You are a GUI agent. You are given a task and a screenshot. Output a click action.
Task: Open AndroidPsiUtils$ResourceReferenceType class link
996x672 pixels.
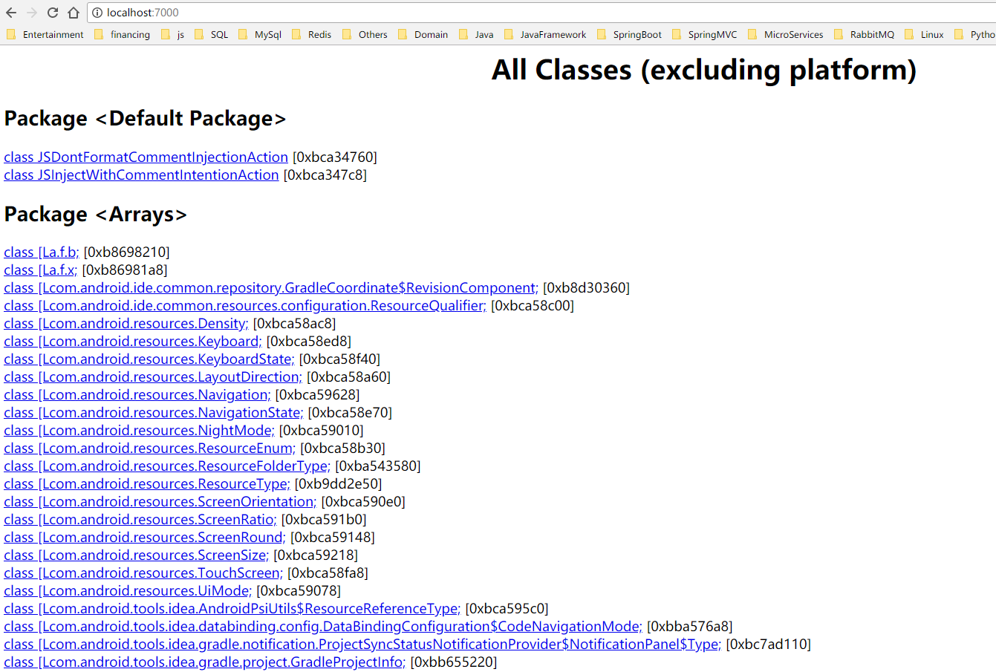pyautogui.click(x=232, y=609)
